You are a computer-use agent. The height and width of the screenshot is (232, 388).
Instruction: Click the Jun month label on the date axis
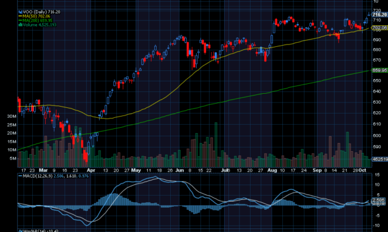[x=179, y=170]
